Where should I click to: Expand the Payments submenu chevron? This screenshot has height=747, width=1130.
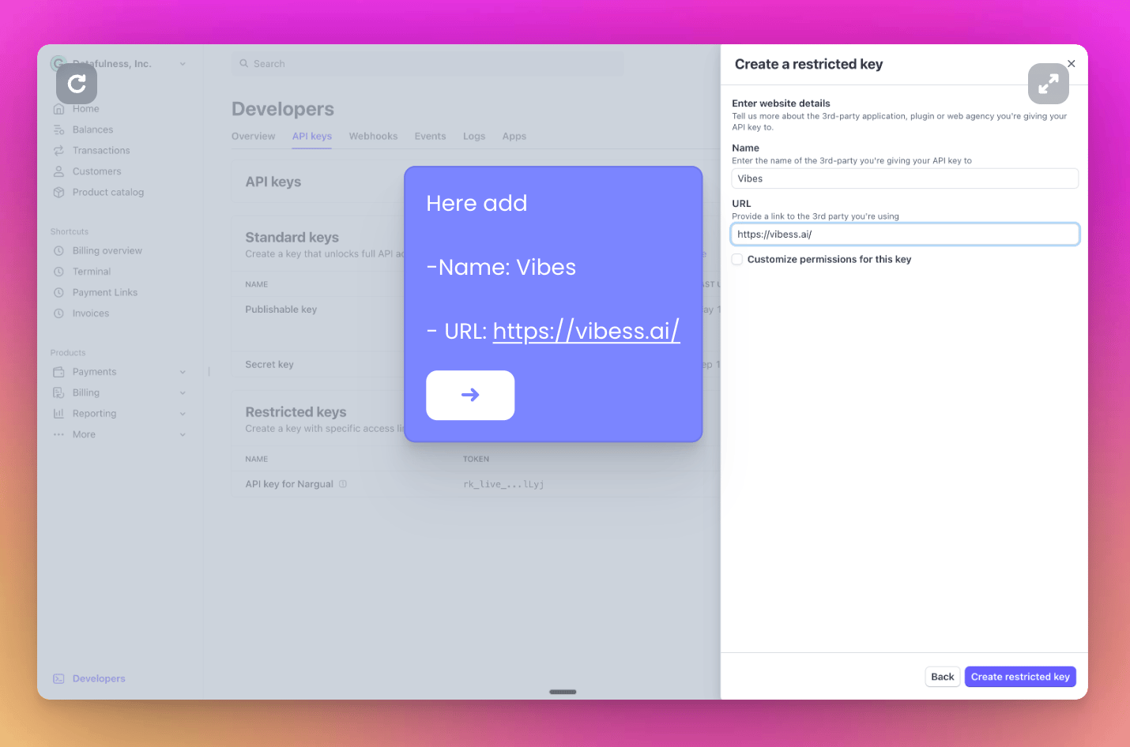(x=183, y=372)
